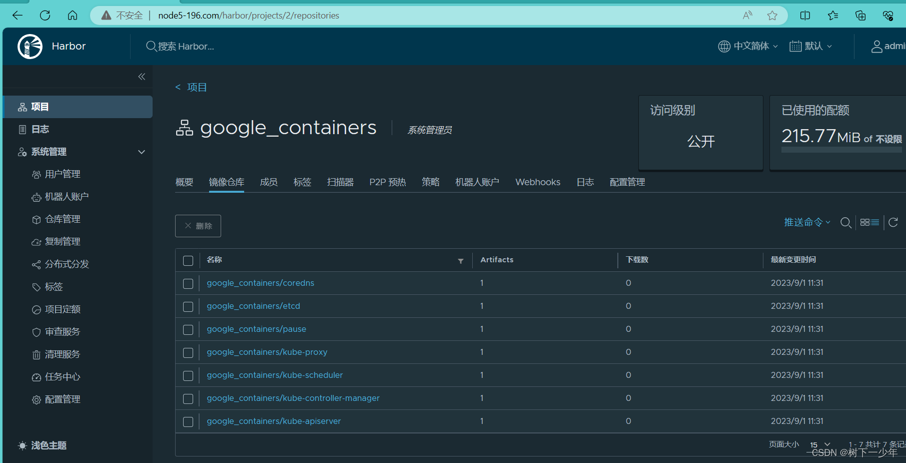Open 任务中心 in sidebar
906x463 pixels.
tap(63, 377)
